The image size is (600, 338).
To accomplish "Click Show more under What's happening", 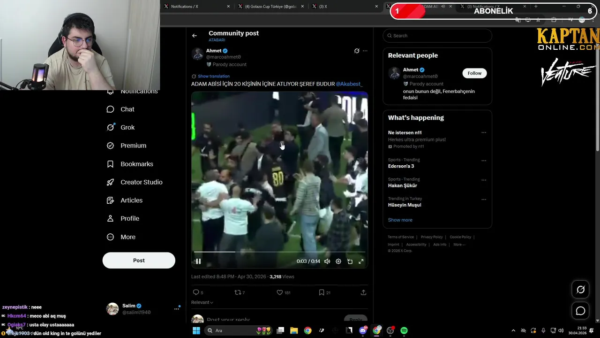I will pos(400,220).
